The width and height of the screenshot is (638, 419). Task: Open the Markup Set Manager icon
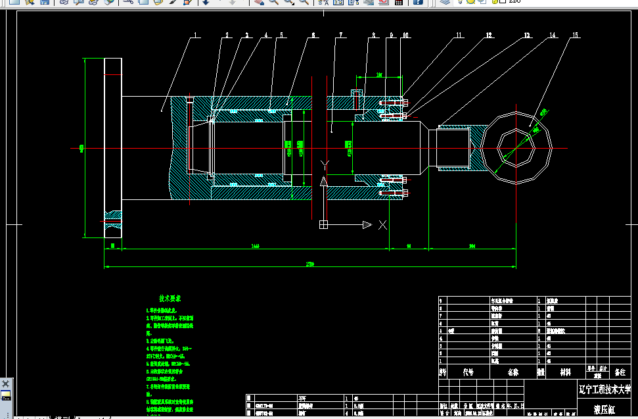point(384,1)
